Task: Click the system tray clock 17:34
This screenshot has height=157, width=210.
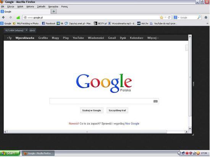Action: pos(204,153)
